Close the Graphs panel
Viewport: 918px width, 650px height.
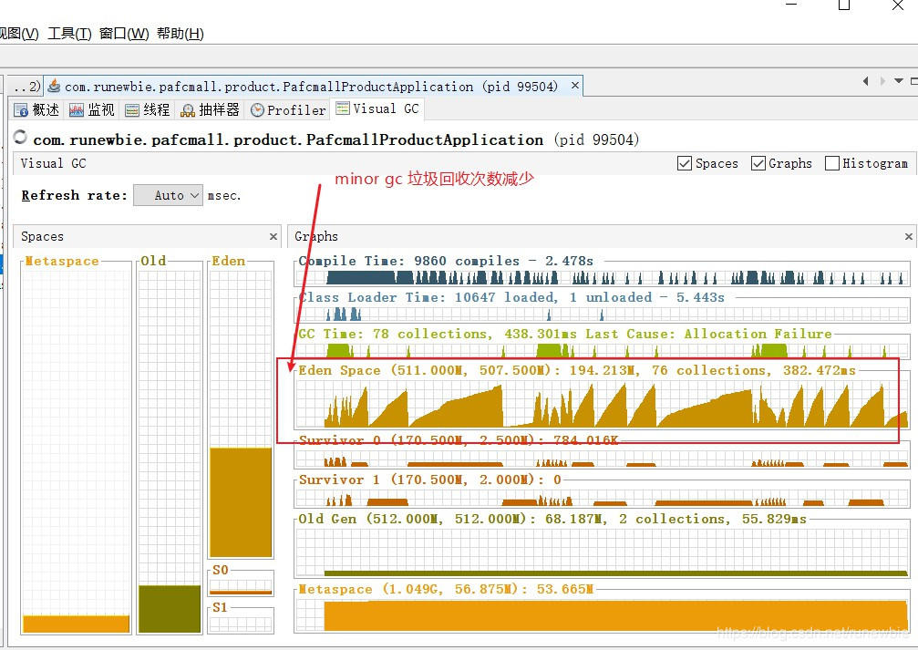pyautogui.click(x=908, y=237)
